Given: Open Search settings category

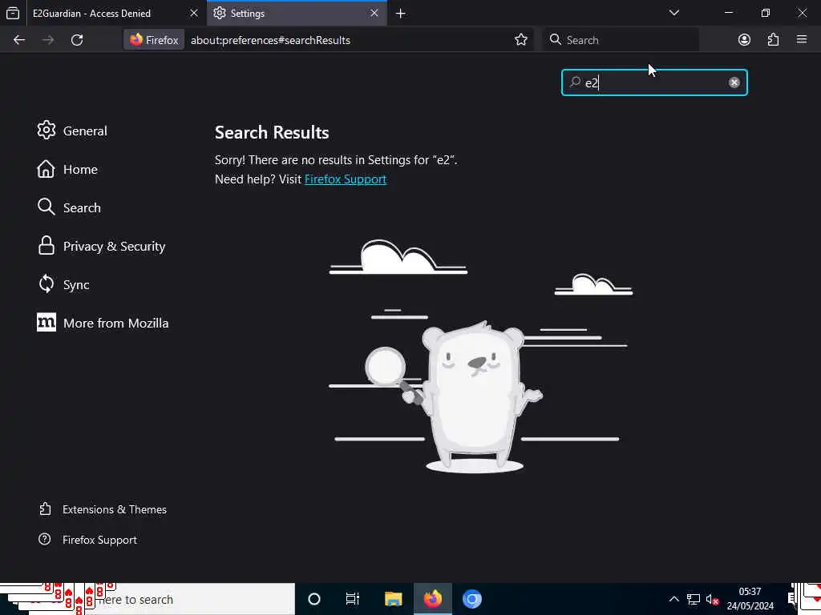Looking at the screenshot, I should coord(69,207).
